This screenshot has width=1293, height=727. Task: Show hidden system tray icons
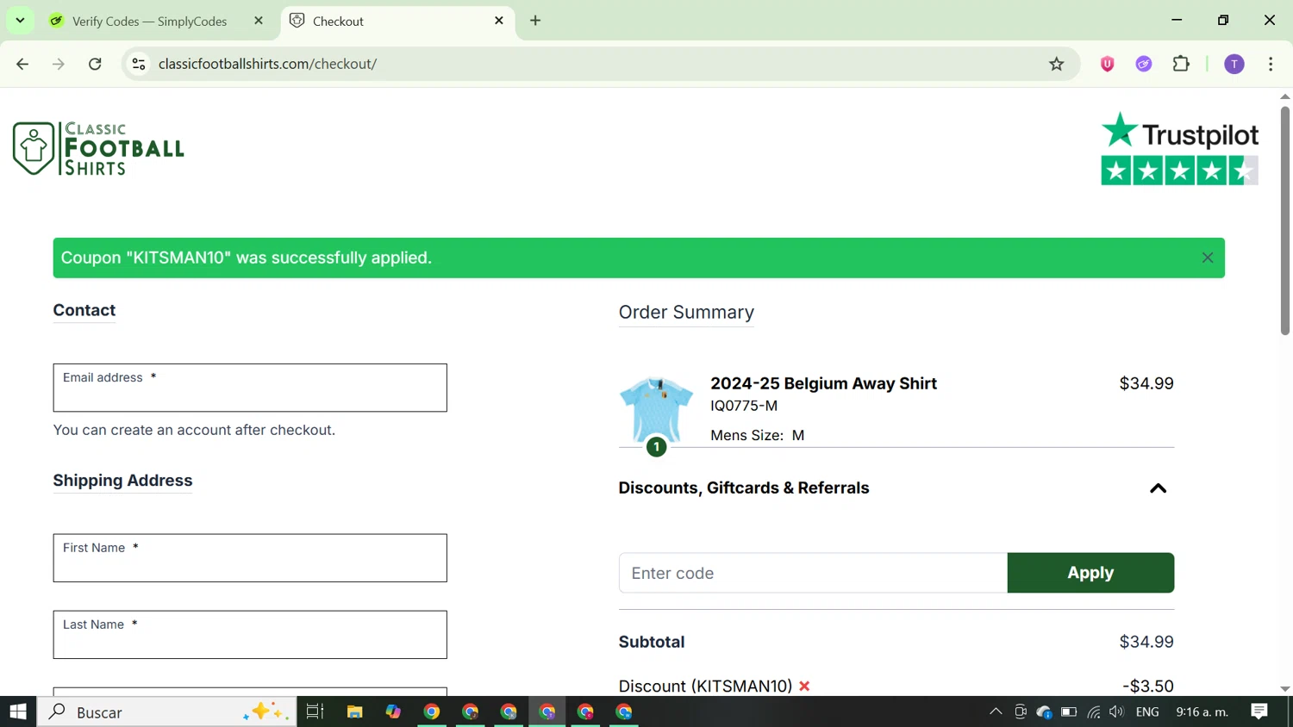tap(996, 711)
